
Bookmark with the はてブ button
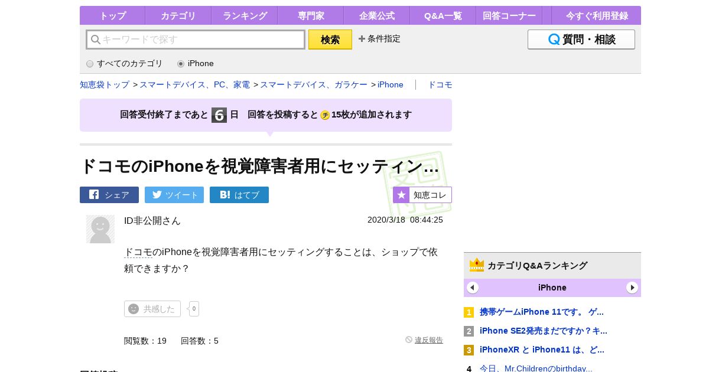point(239,195)
